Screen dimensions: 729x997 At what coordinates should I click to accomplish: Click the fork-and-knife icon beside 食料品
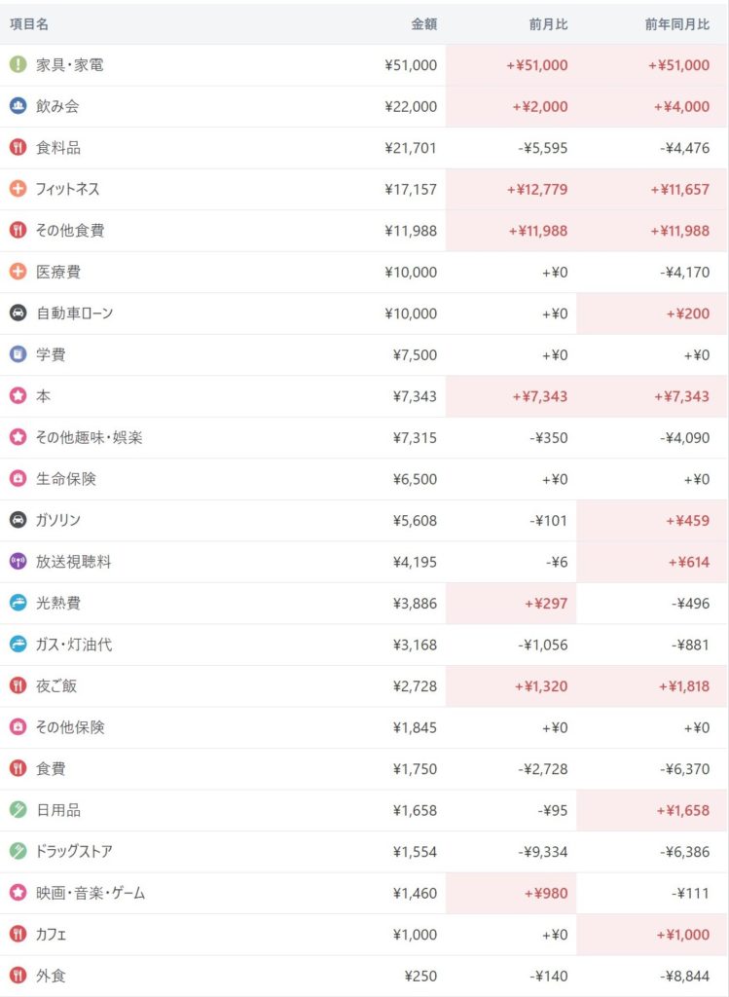pos(18,148)
